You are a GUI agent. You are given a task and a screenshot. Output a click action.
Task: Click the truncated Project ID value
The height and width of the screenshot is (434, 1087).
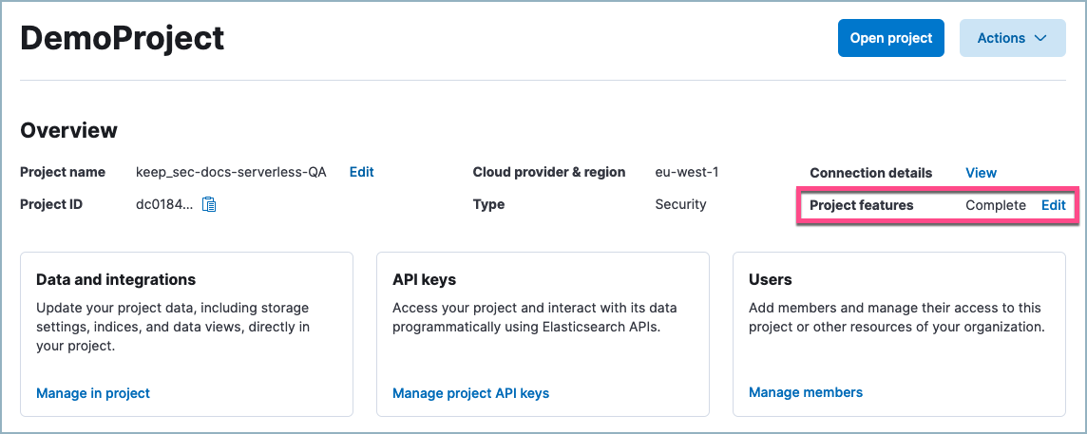164,204
